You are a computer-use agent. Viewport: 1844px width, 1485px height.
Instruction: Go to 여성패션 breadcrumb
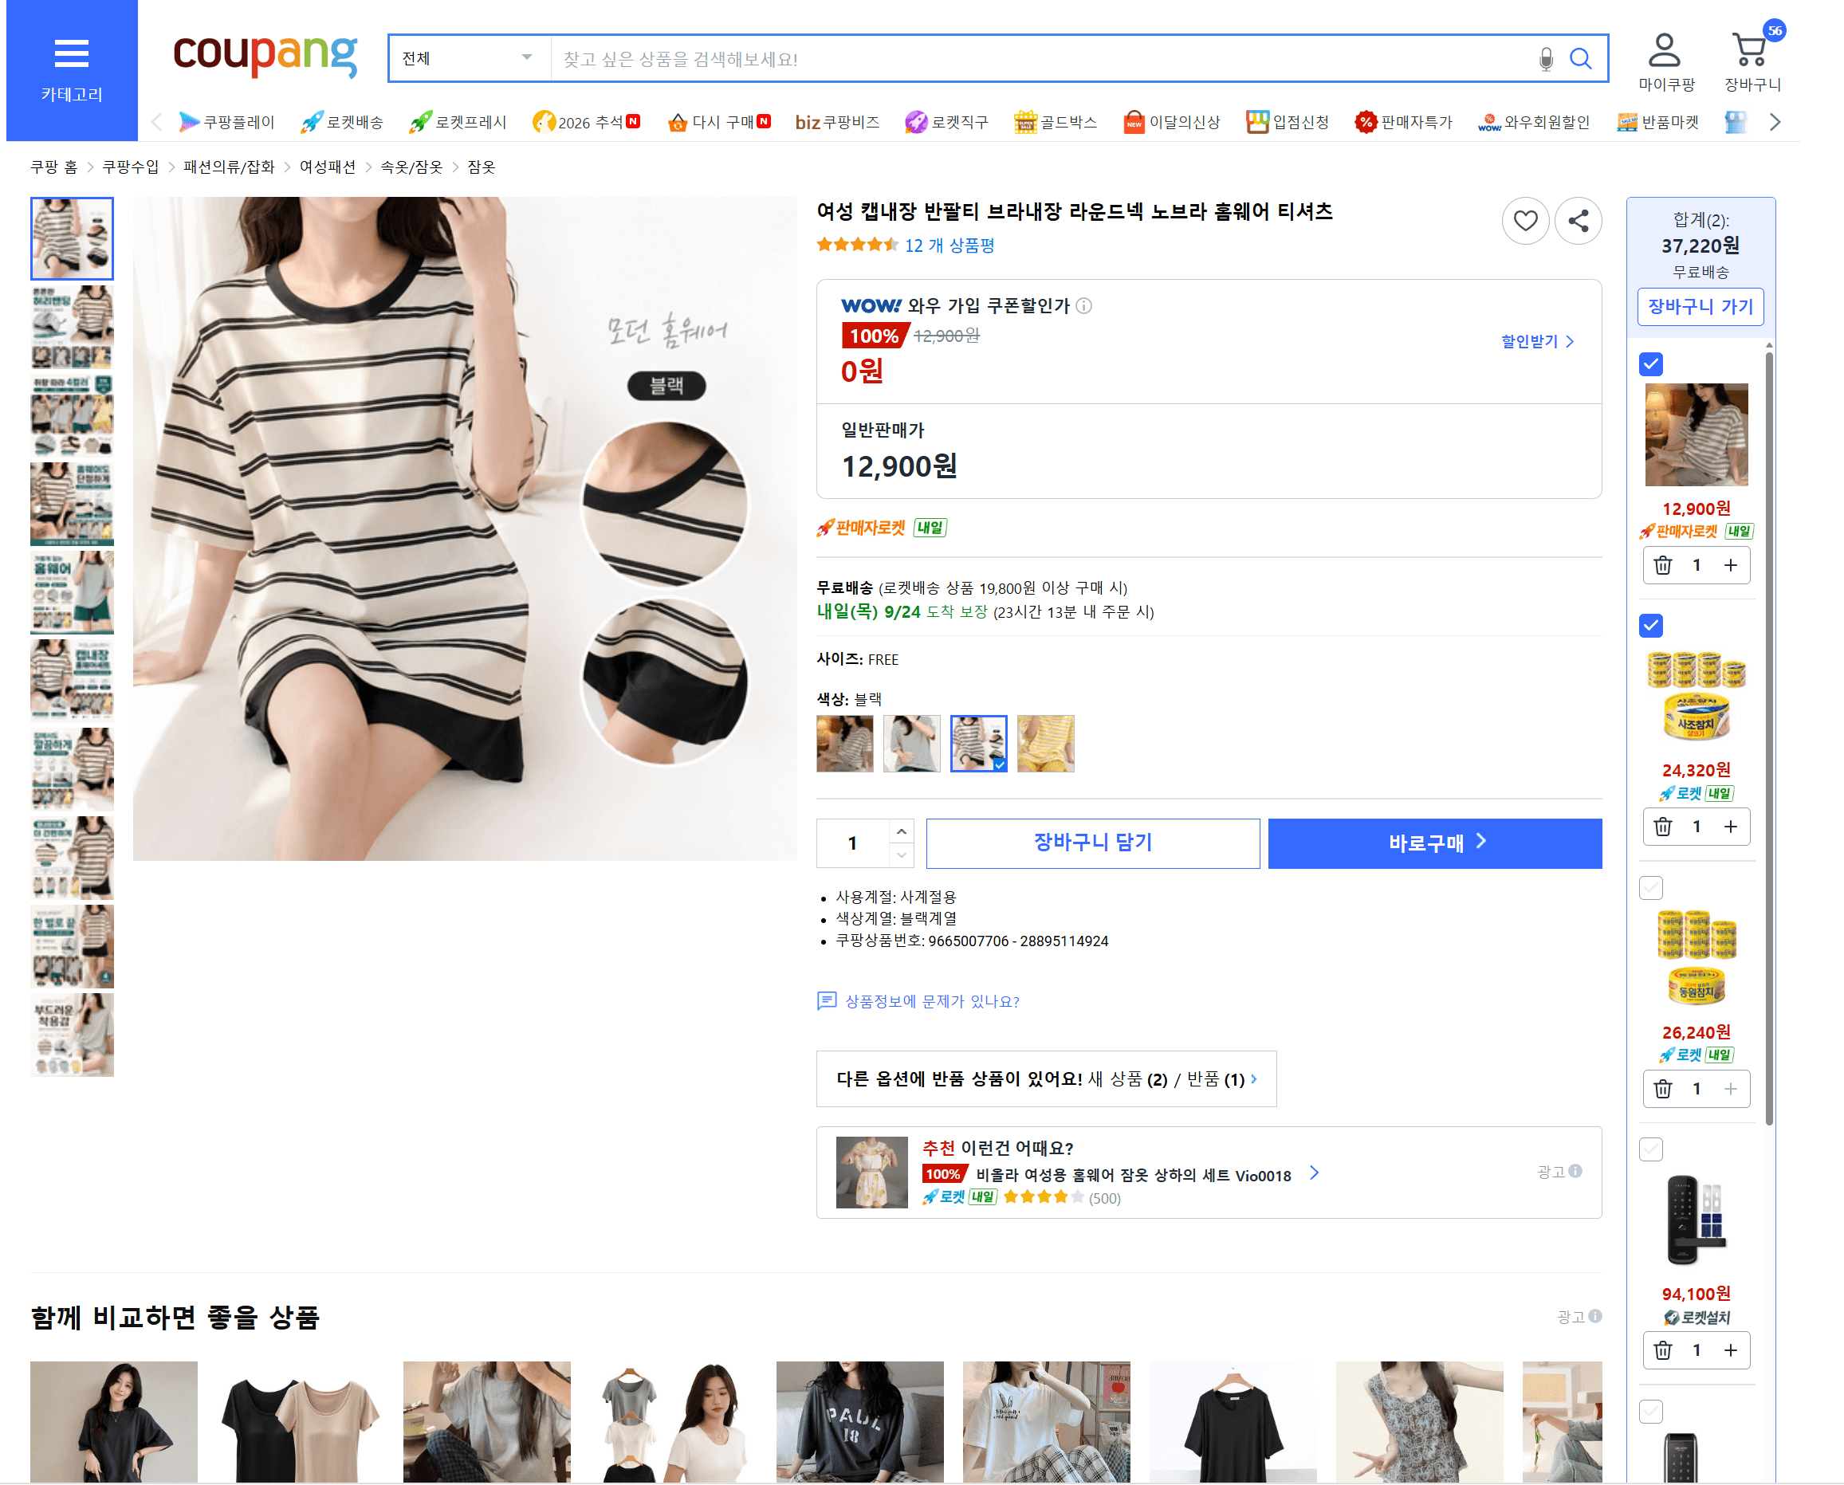pyautogui.click(x=328, y=167)
